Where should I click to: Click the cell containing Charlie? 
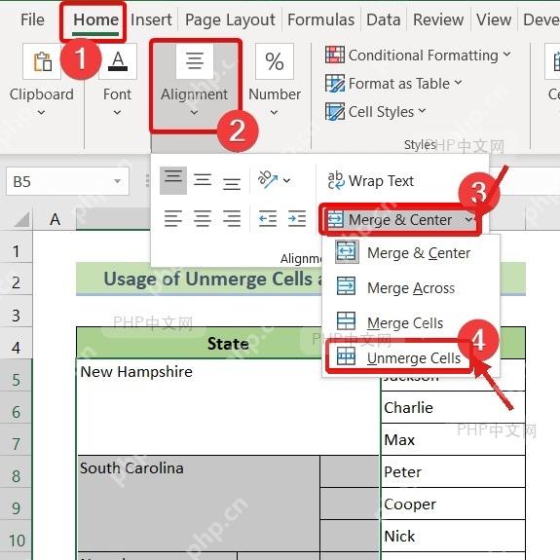(453, 407)
